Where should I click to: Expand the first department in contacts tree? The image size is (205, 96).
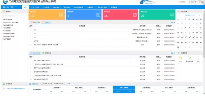3,20
